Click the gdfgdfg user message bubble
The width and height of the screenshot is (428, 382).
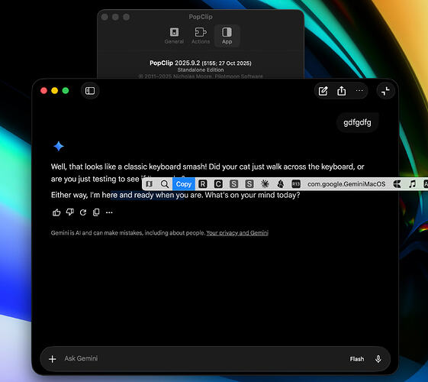point(357,122)
